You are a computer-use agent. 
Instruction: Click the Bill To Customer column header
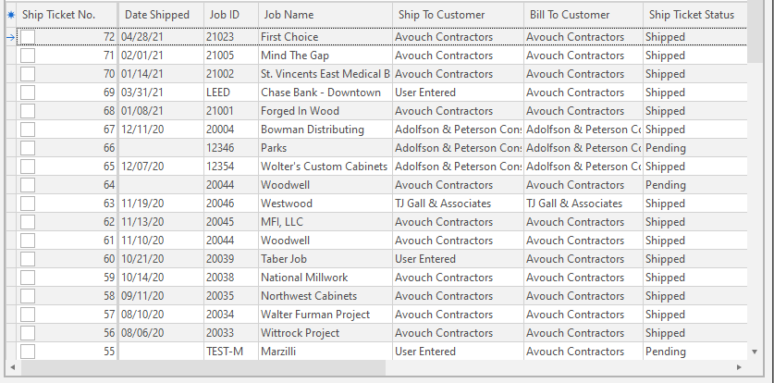571,15
